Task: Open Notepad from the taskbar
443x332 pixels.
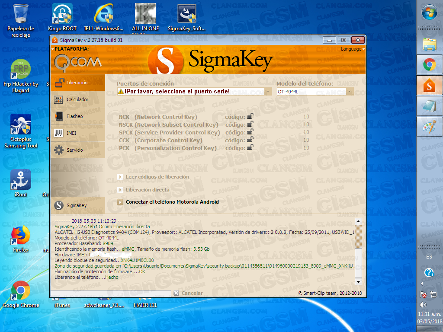Action: 430,106
